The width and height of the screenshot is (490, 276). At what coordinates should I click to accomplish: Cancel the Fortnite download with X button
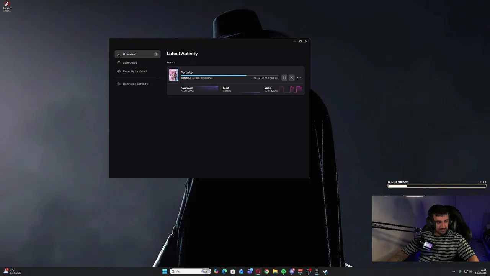(x=291, y=78)
